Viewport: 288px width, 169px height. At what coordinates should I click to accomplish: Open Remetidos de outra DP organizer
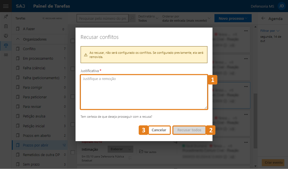[x=40, y=155]
